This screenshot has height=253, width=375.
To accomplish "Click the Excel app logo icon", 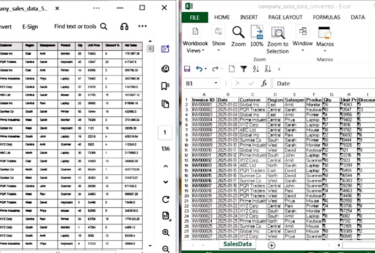I will click(x=189, y=6).
